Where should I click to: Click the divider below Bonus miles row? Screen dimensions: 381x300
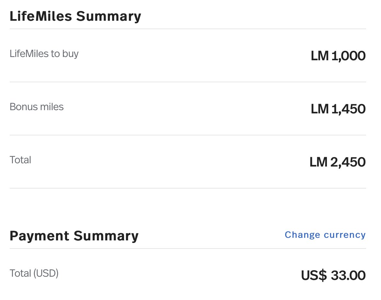pos(188,135)
